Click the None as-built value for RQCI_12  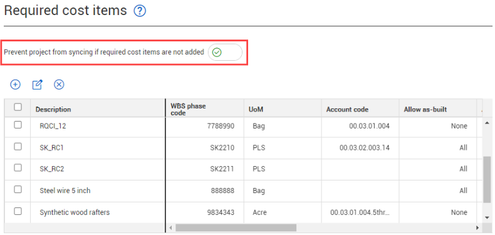point(459,126)
